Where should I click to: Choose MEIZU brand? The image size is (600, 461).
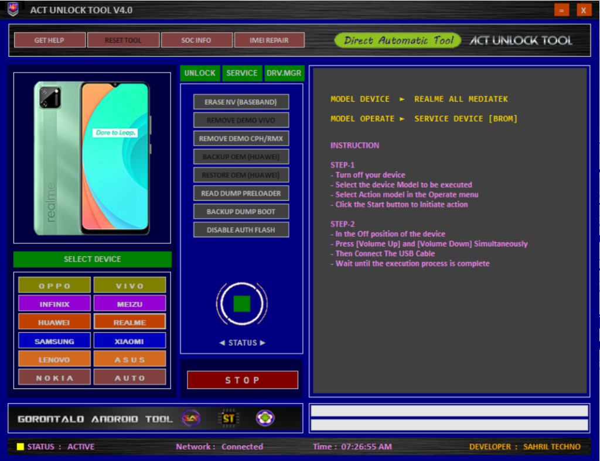point(129,304)
